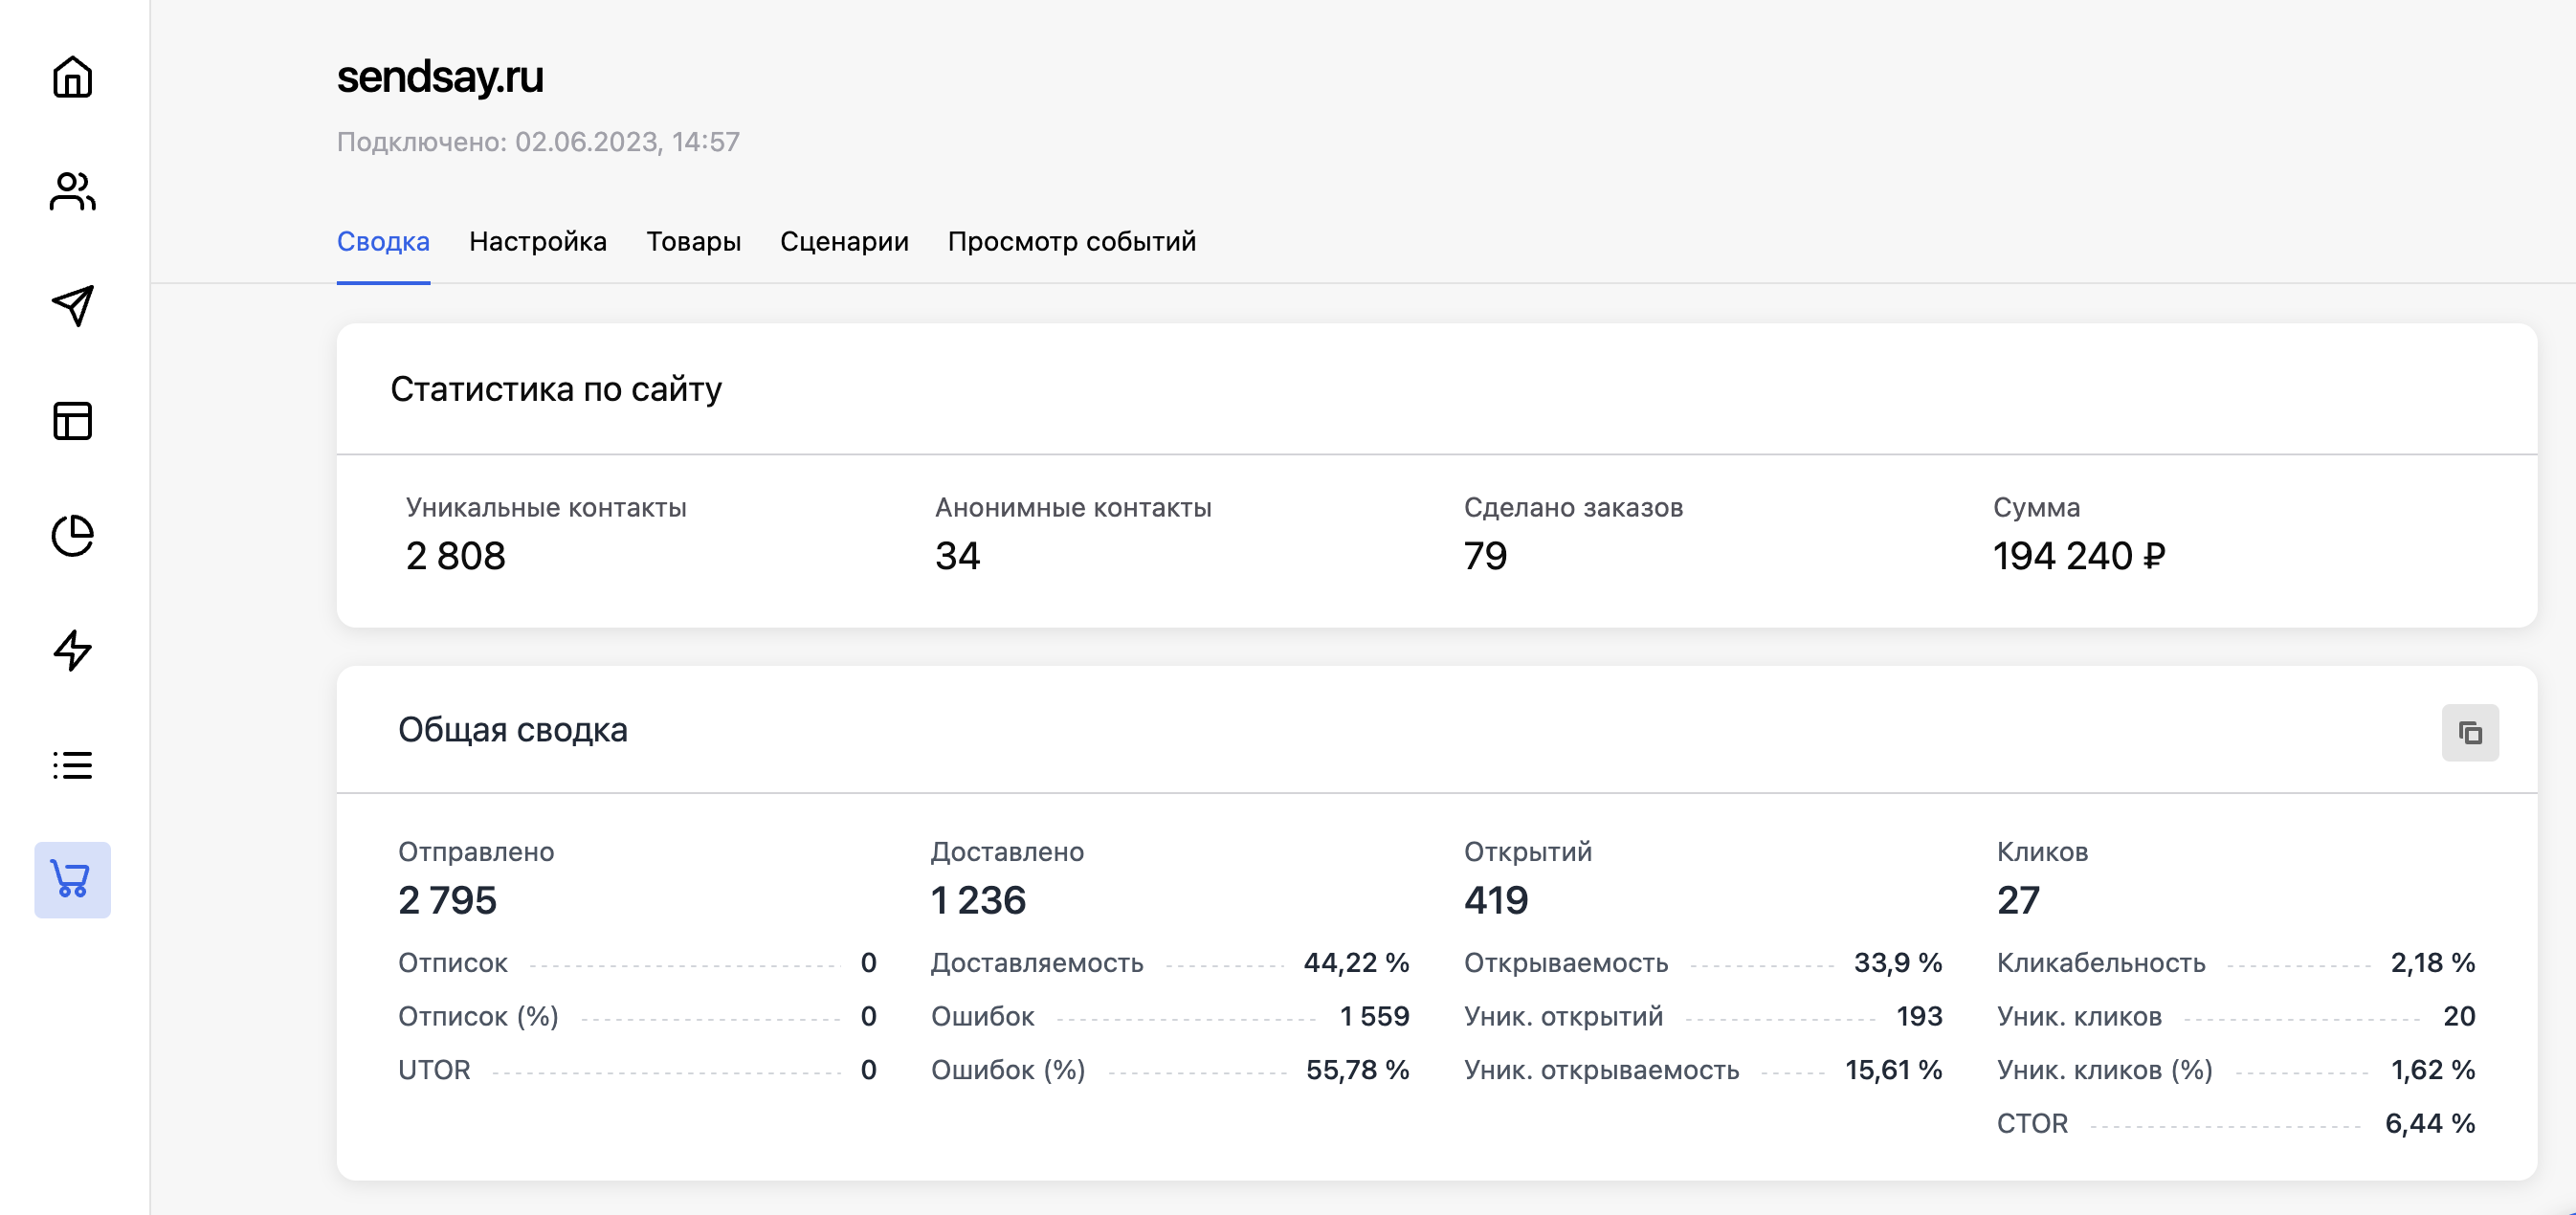This screenshot has width=2576, height=1215.
Task: Switch to the Сводка tab
Action: (383, 242)
